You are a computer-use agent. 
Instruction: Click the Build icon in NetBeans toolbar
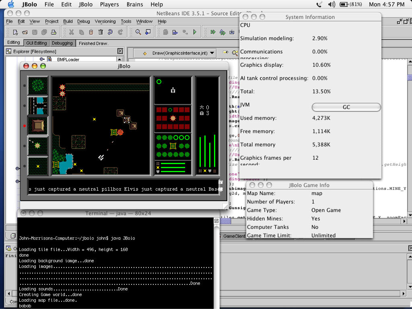175,32
